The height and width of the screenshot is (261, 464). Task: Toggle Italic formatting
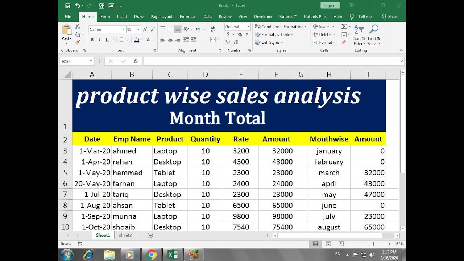tap(99, 40)
